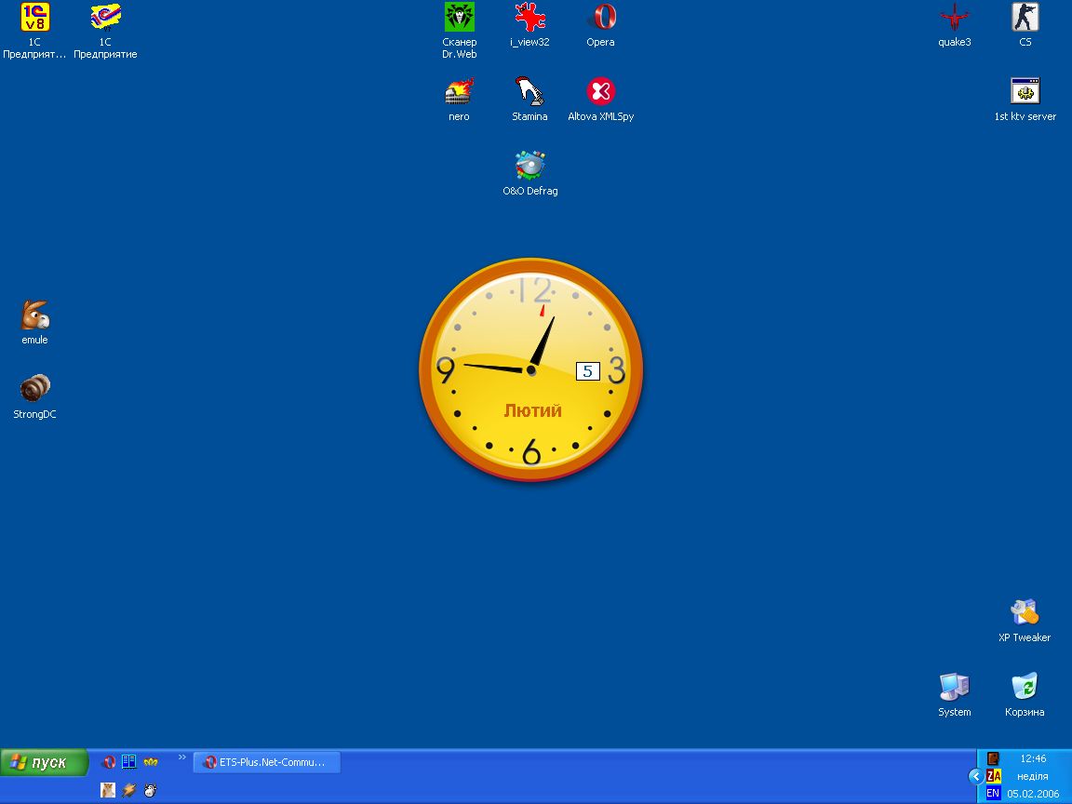Select the StrongDC desktop shortcut

click(34, 389)
